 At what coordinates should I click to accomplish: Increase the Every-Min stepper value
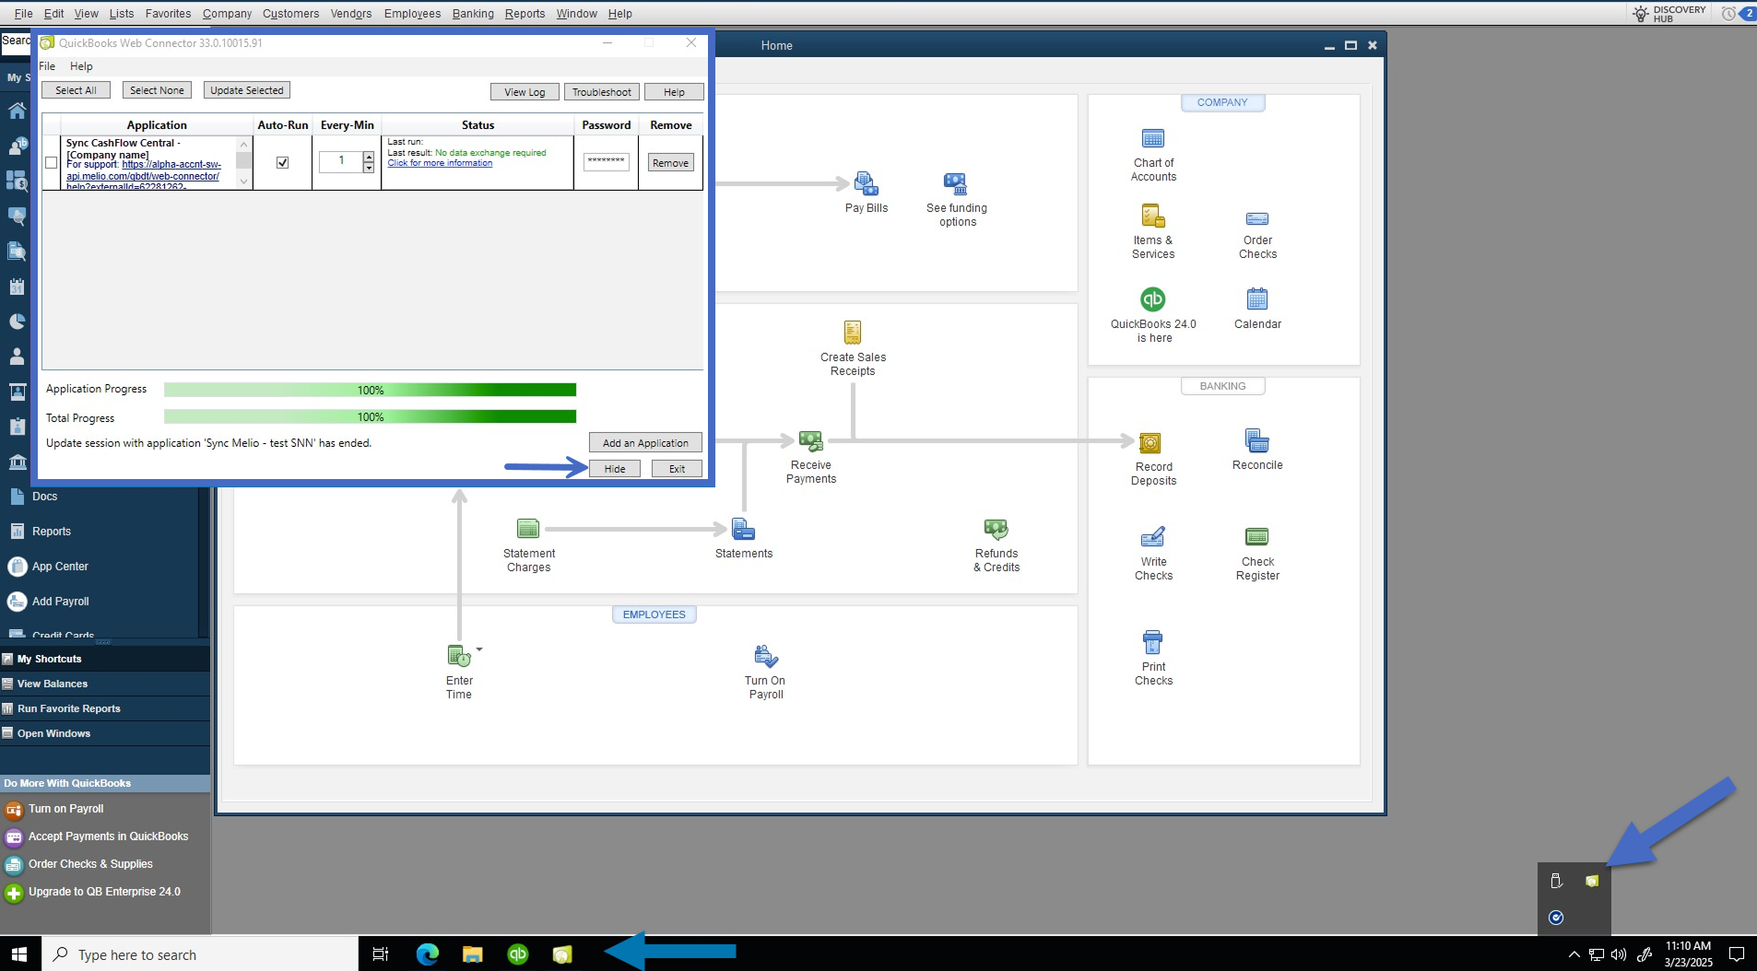tap(369, 157)
